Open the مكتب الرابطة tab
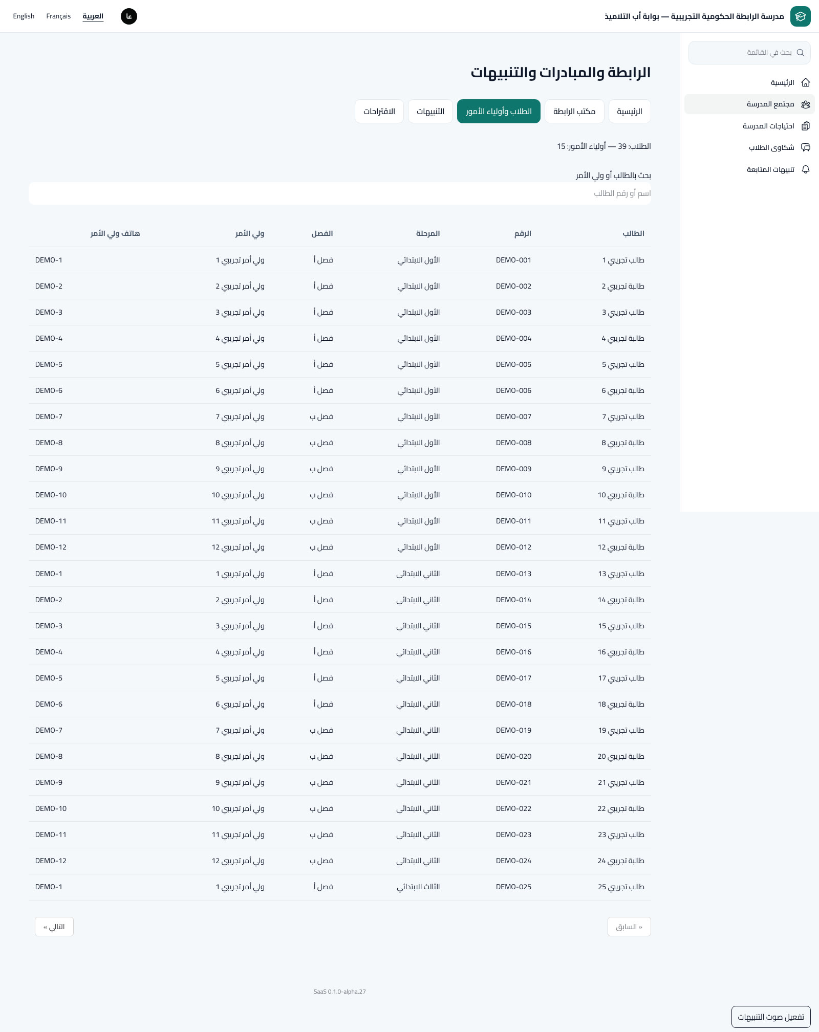The width and height of the screenshot is (819, 1032). (574, 112)
